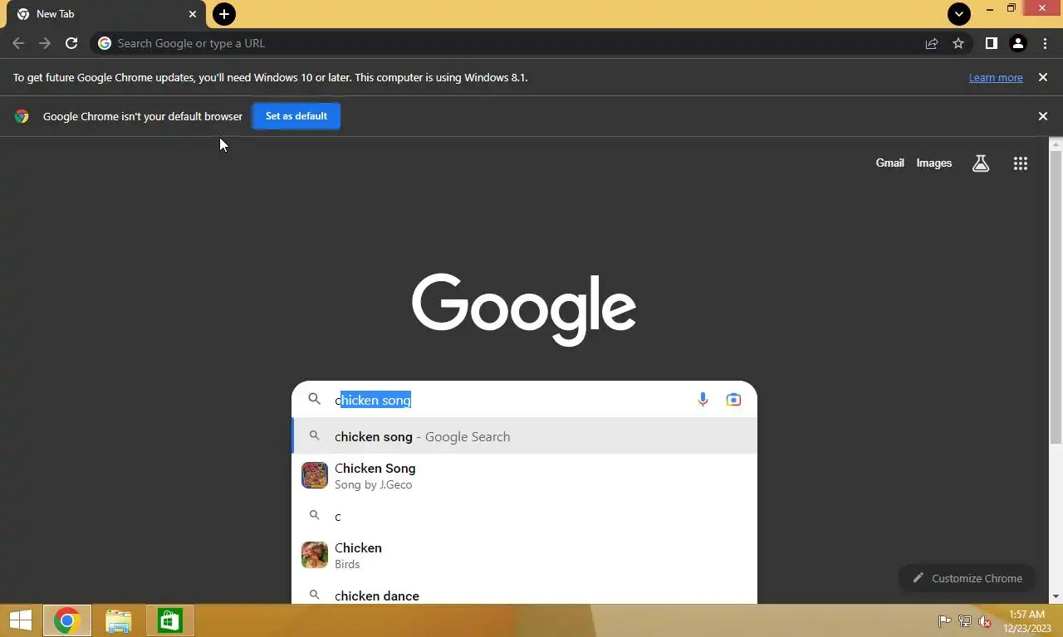This screenshot has height=637, width=1063.
Task: Open a new tab with the plus button
Action: coord(224,14)
